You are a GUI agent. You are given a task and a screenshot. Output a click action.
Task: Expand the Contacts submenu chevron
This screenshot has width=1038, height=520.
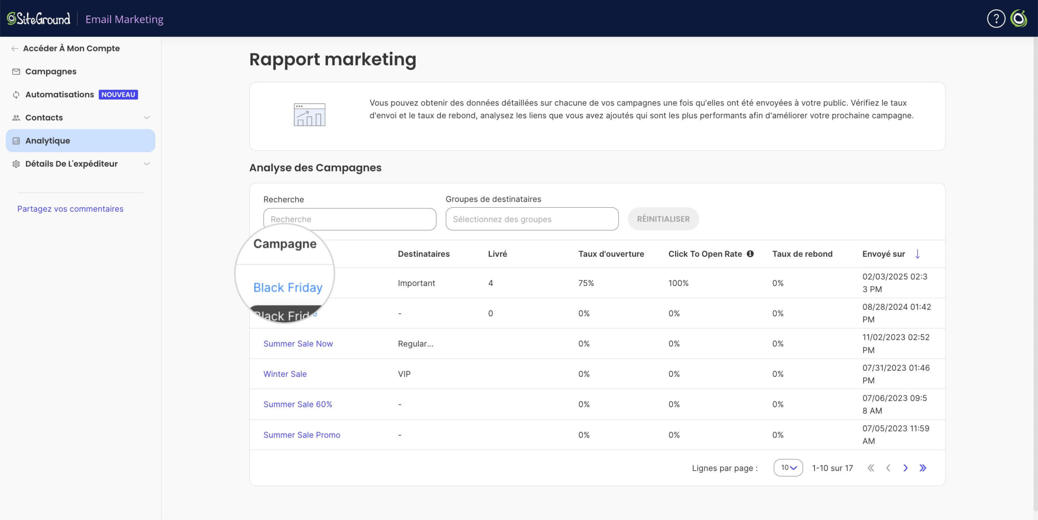147,118
